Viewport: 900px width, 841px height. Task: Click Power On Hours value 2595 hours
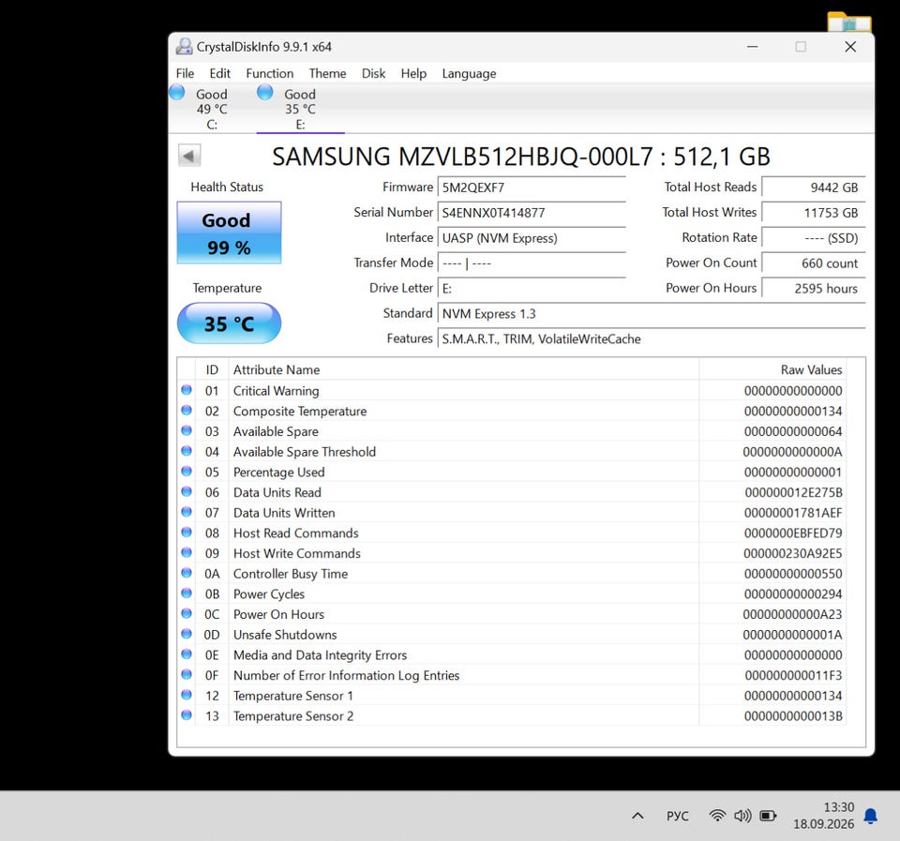tap(814, 289)
